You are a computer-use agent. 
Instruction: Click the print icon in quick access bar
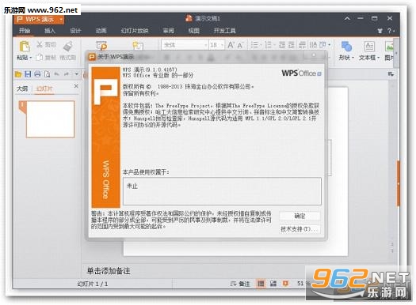point(37,74)
